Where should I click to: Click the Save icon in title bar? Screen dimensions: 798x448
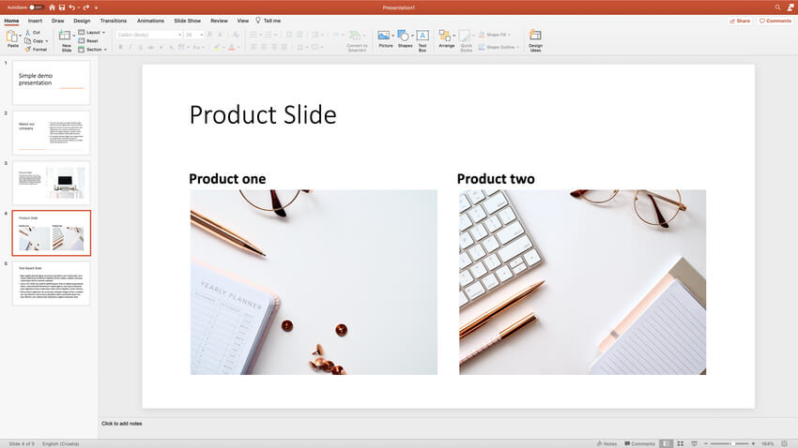pyautogui.click(x=64, y=7)
